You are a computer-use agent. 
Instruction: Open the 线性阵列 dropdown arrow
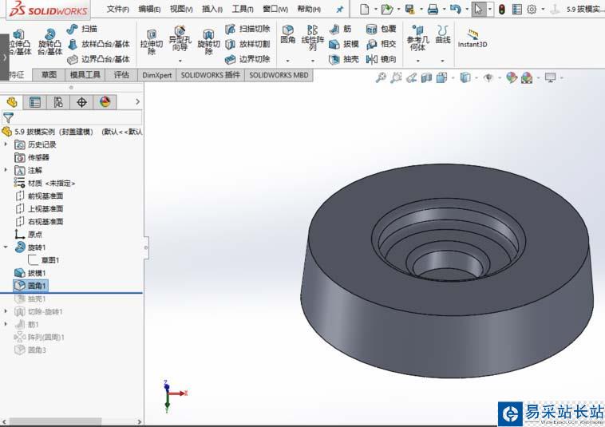(312, 61)
